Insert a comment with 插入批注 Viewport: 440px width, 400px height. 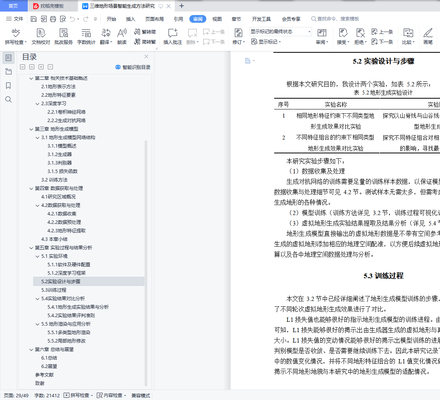[173, 37]
